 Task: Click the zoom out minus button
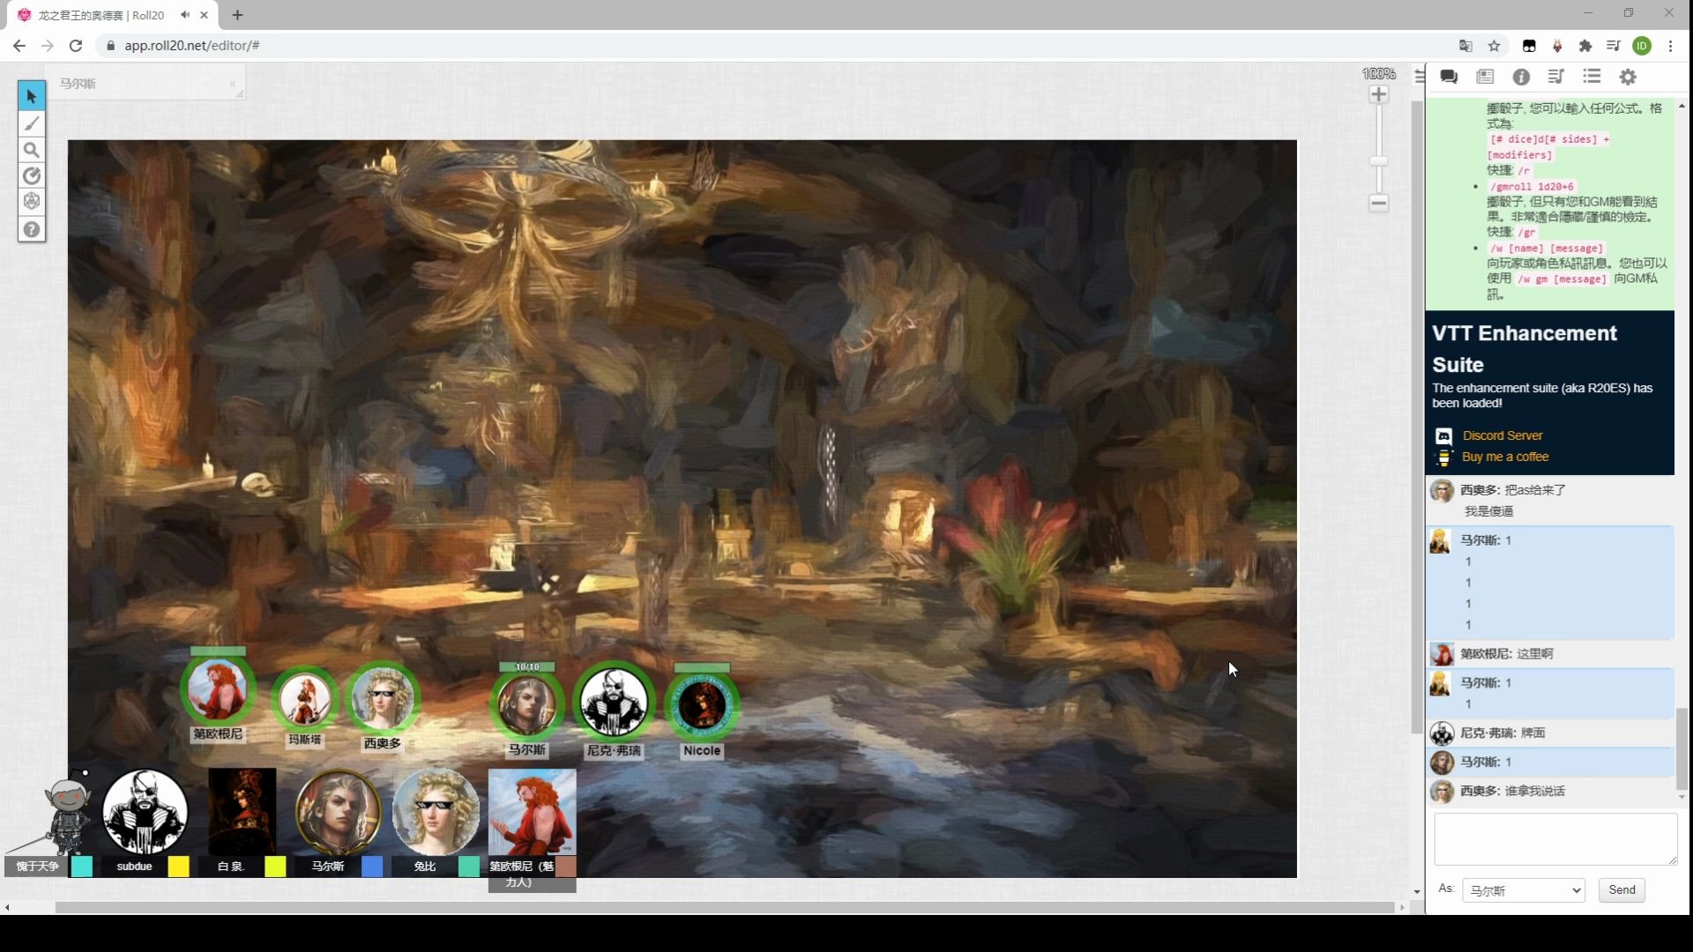[1378, 204]
